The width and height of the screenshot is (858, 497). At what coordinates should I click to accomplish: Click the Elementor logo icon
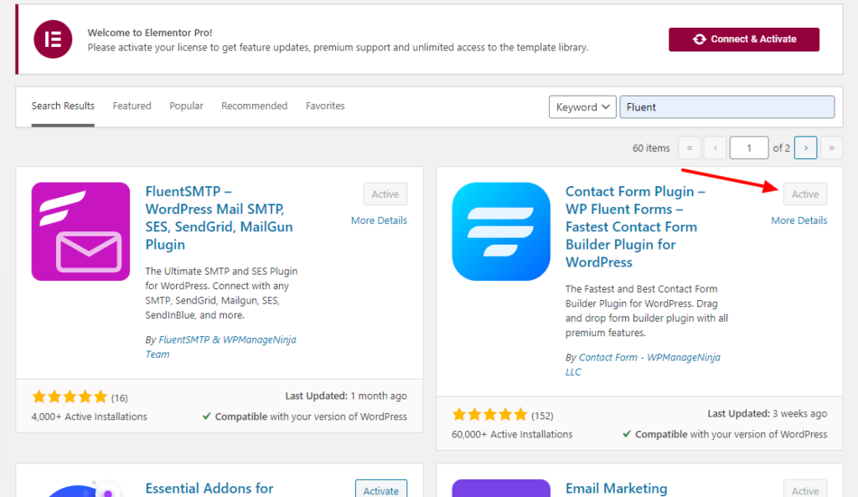click(x=53, y=39)
